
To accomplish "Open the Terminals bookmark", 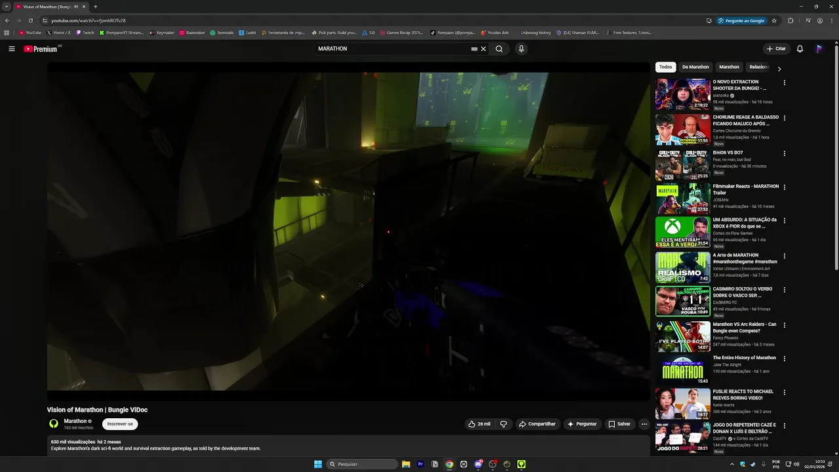I will [222, 32].
